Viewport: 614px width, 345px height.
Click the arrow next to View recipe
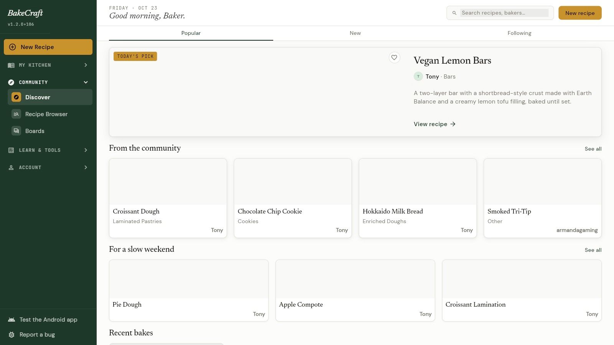point(453,124)
